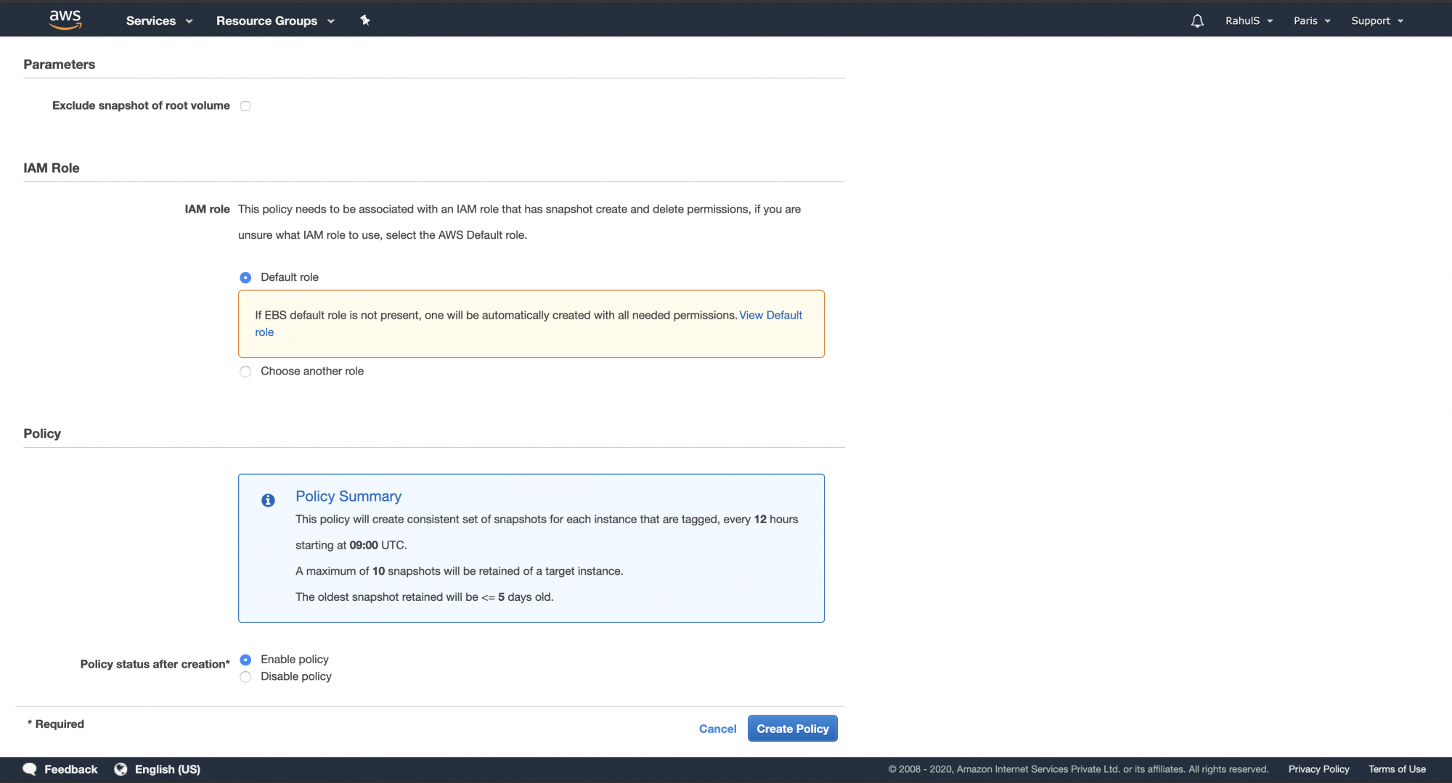The image size is (1452, 783).
Task: Click the pin shortcut icon in navbar
Action: click(365, 20)
